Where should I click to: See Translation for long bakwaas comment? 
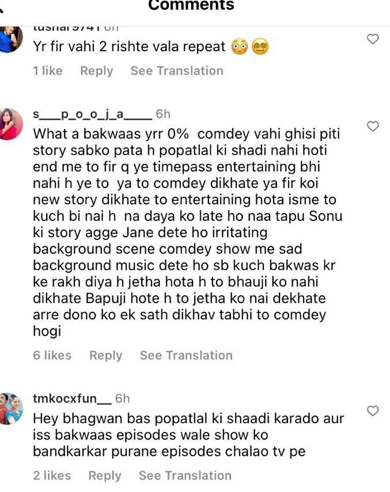click(186, 356)
